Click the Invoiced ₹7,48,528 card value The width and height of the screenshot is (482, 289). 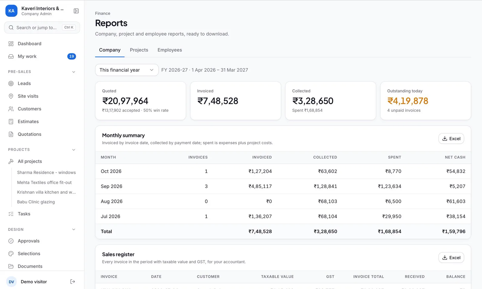(x=218, y=101)
